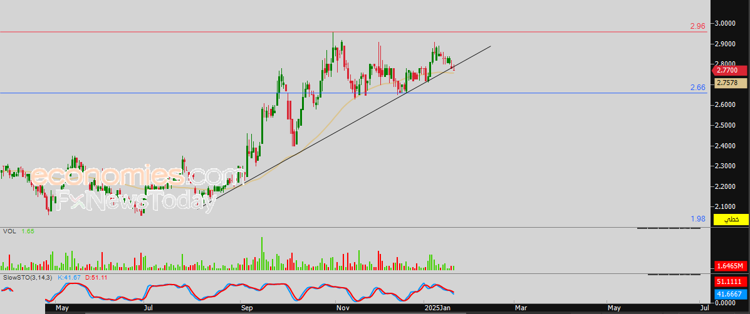Click the tallest green volume bar
The width and height of the screenshot is (750, 314).
point(262,253)
